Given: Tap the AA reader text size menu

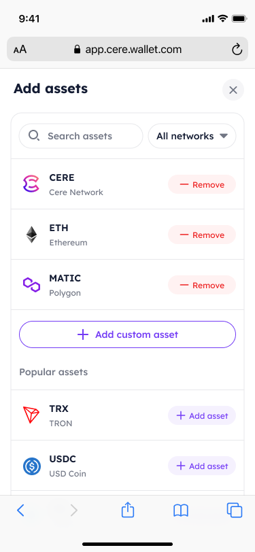Looking at the screenshot, I should (x=20, y=50).
